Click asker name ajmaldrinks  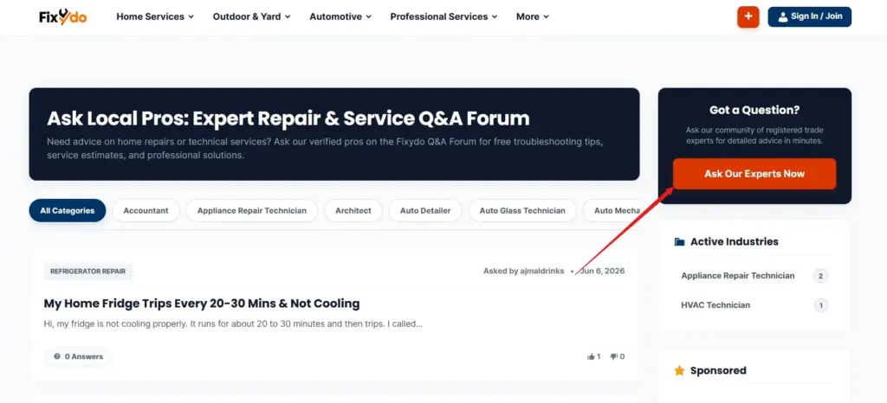pyautogui.click(x=542, y=271)
